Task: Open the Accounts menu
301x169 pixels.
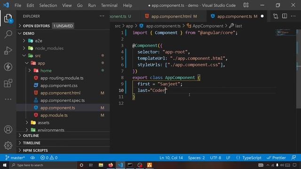Action: 8,130
